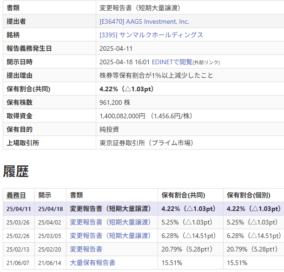The height and width of the screenshot is (272, 284).
Task: Click the reason 株券等保有割合が1%以上減少したこと
Action: 156,75
